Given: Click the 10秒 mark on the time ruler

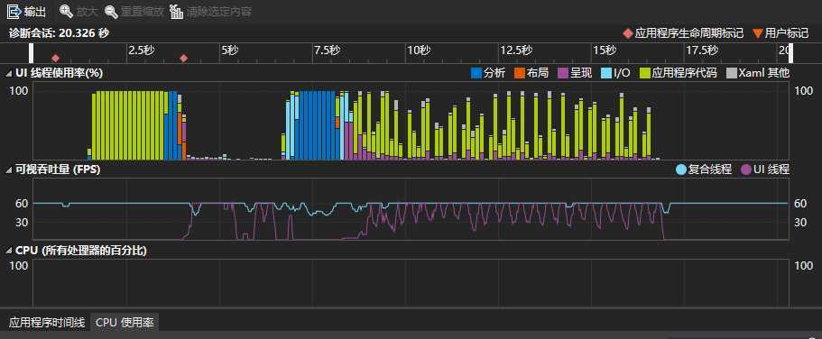Looking at the screenshot, I should (419, 50).
